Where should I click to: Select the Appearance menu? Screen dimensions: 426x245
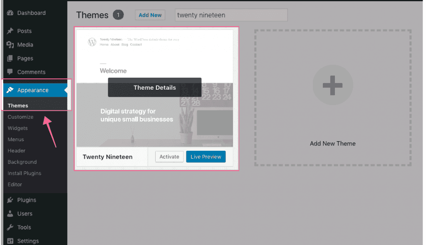pyautogui.click(x=35, y=90)
